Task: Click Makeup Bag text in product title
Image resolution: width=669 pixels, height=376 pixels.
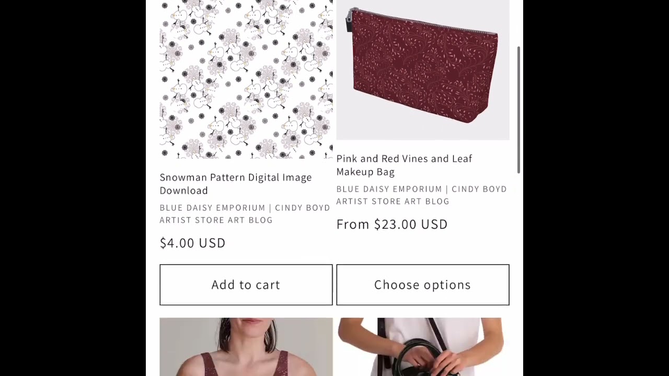Action: click(365, 172)
